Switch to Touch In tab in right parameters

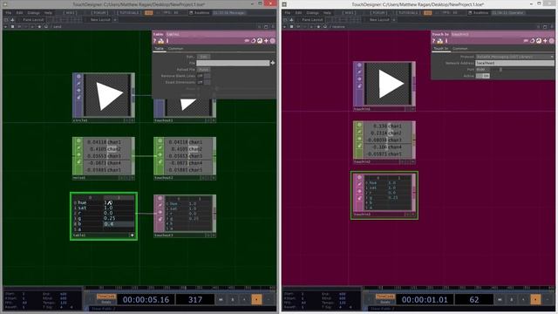[x=440, y=49]
